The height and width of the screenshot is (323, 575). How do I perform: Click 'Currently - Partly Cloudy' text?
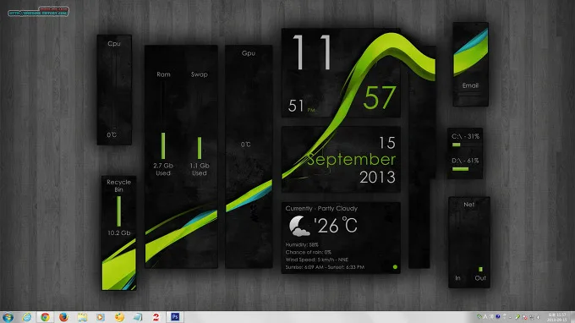pyautogui.click(x=321, y=208)
